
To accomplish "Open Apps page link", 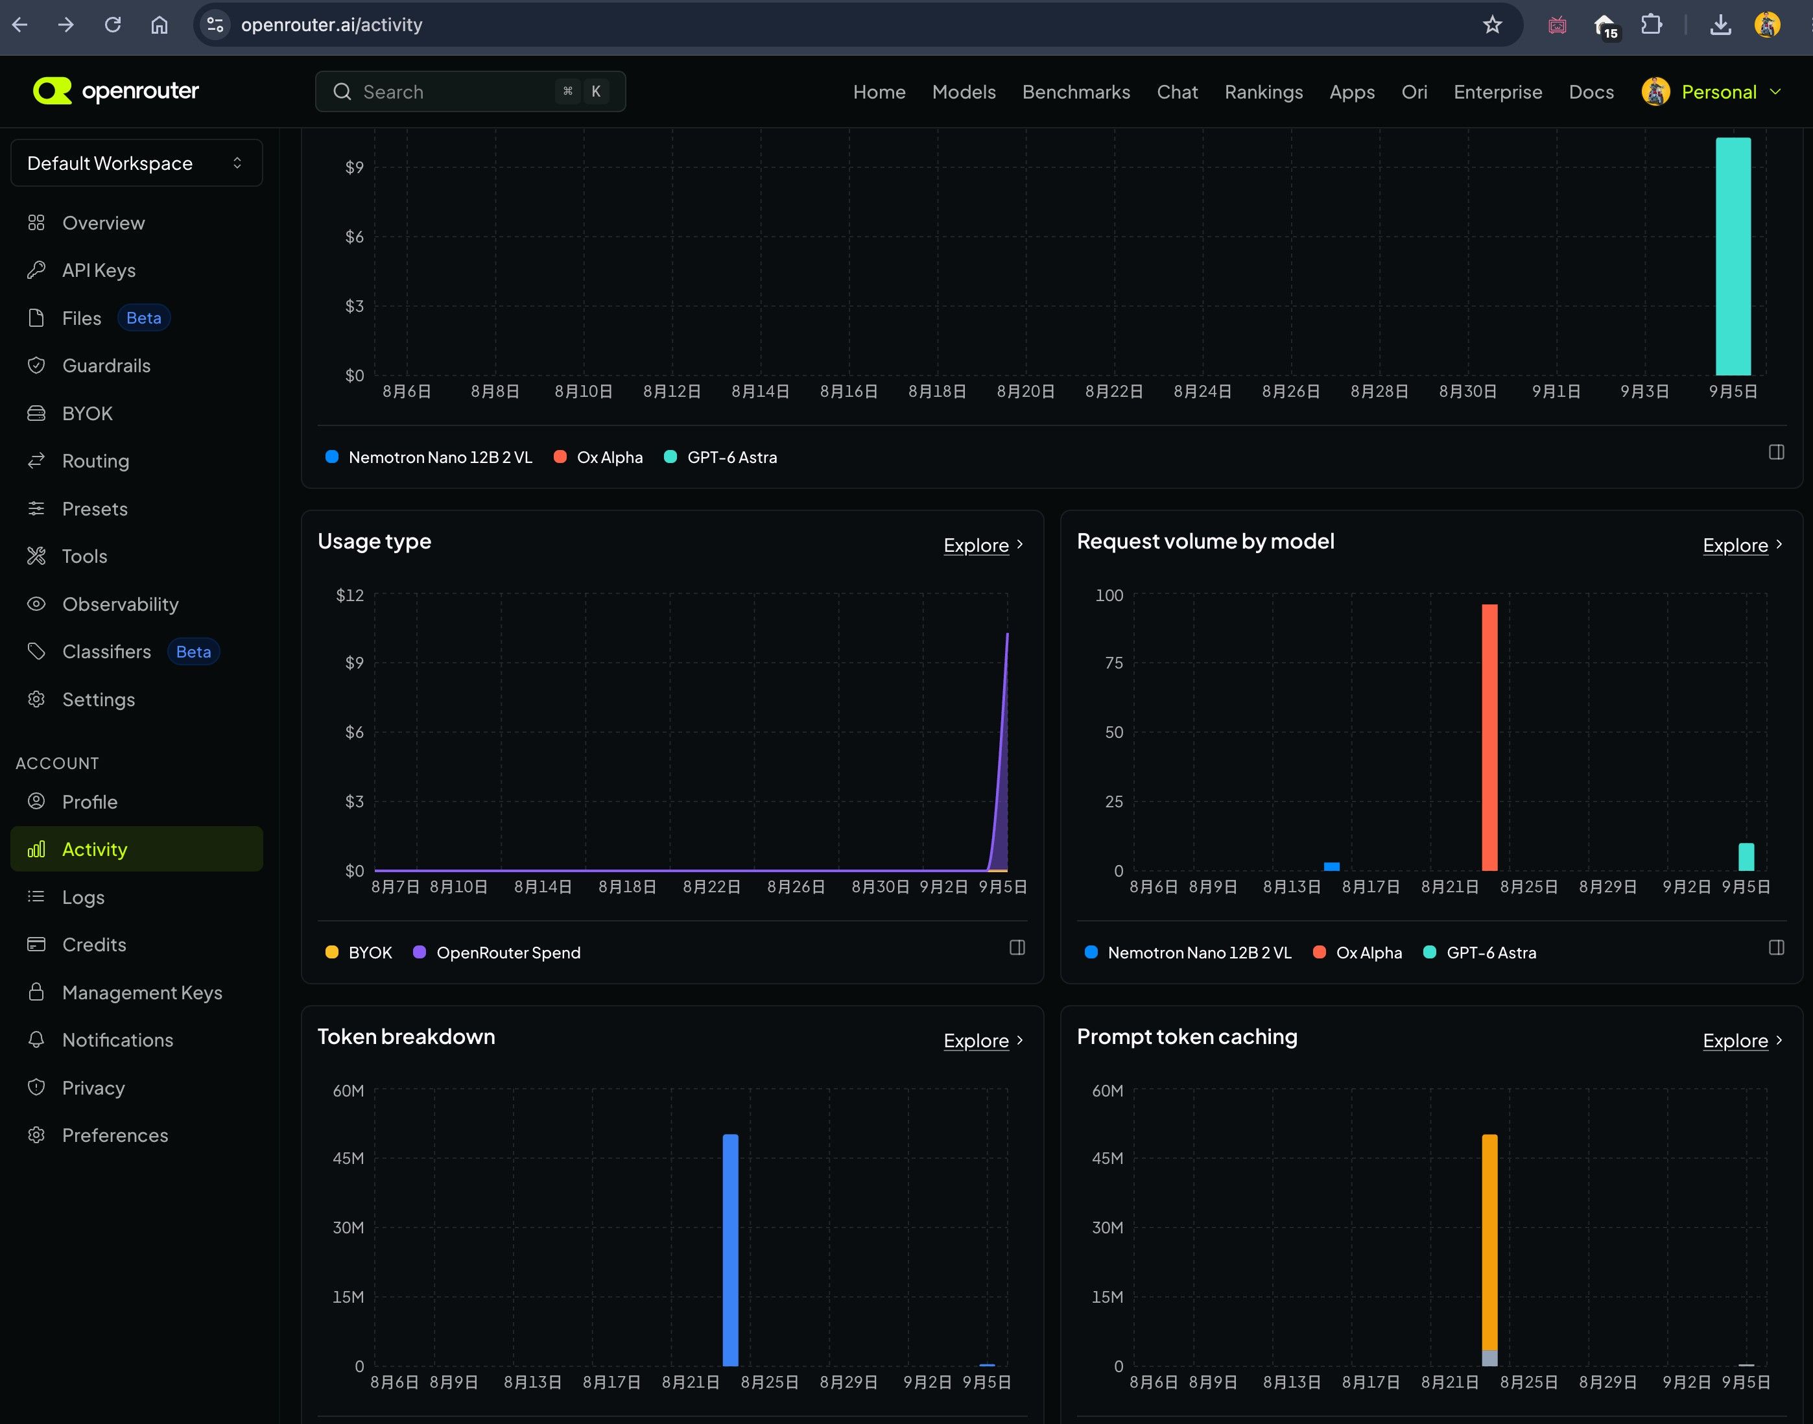I will [x=1352, y=91].
